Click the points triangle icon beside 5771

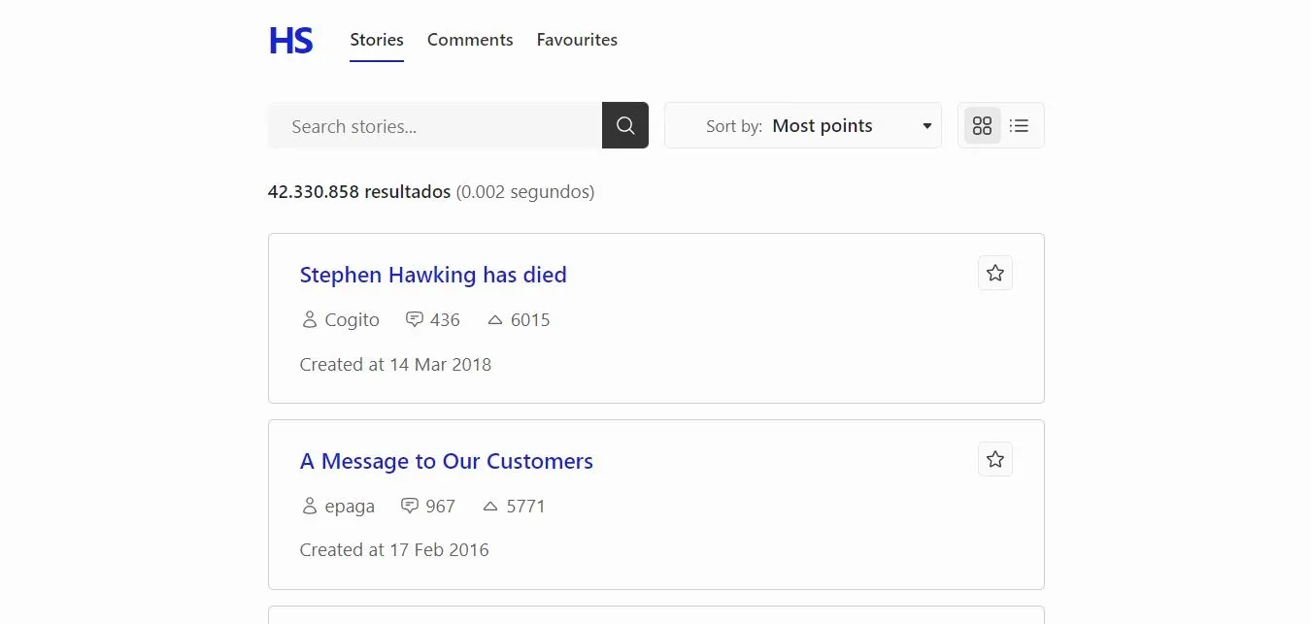tap(490, 506)
